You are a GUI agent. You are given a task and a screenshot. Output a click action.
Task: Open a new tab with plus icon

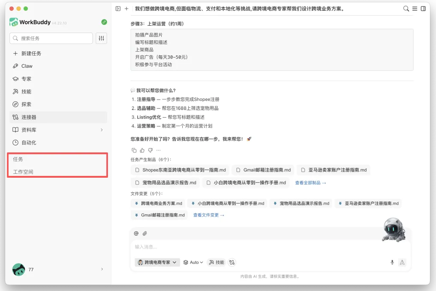(x=126, y=9)
